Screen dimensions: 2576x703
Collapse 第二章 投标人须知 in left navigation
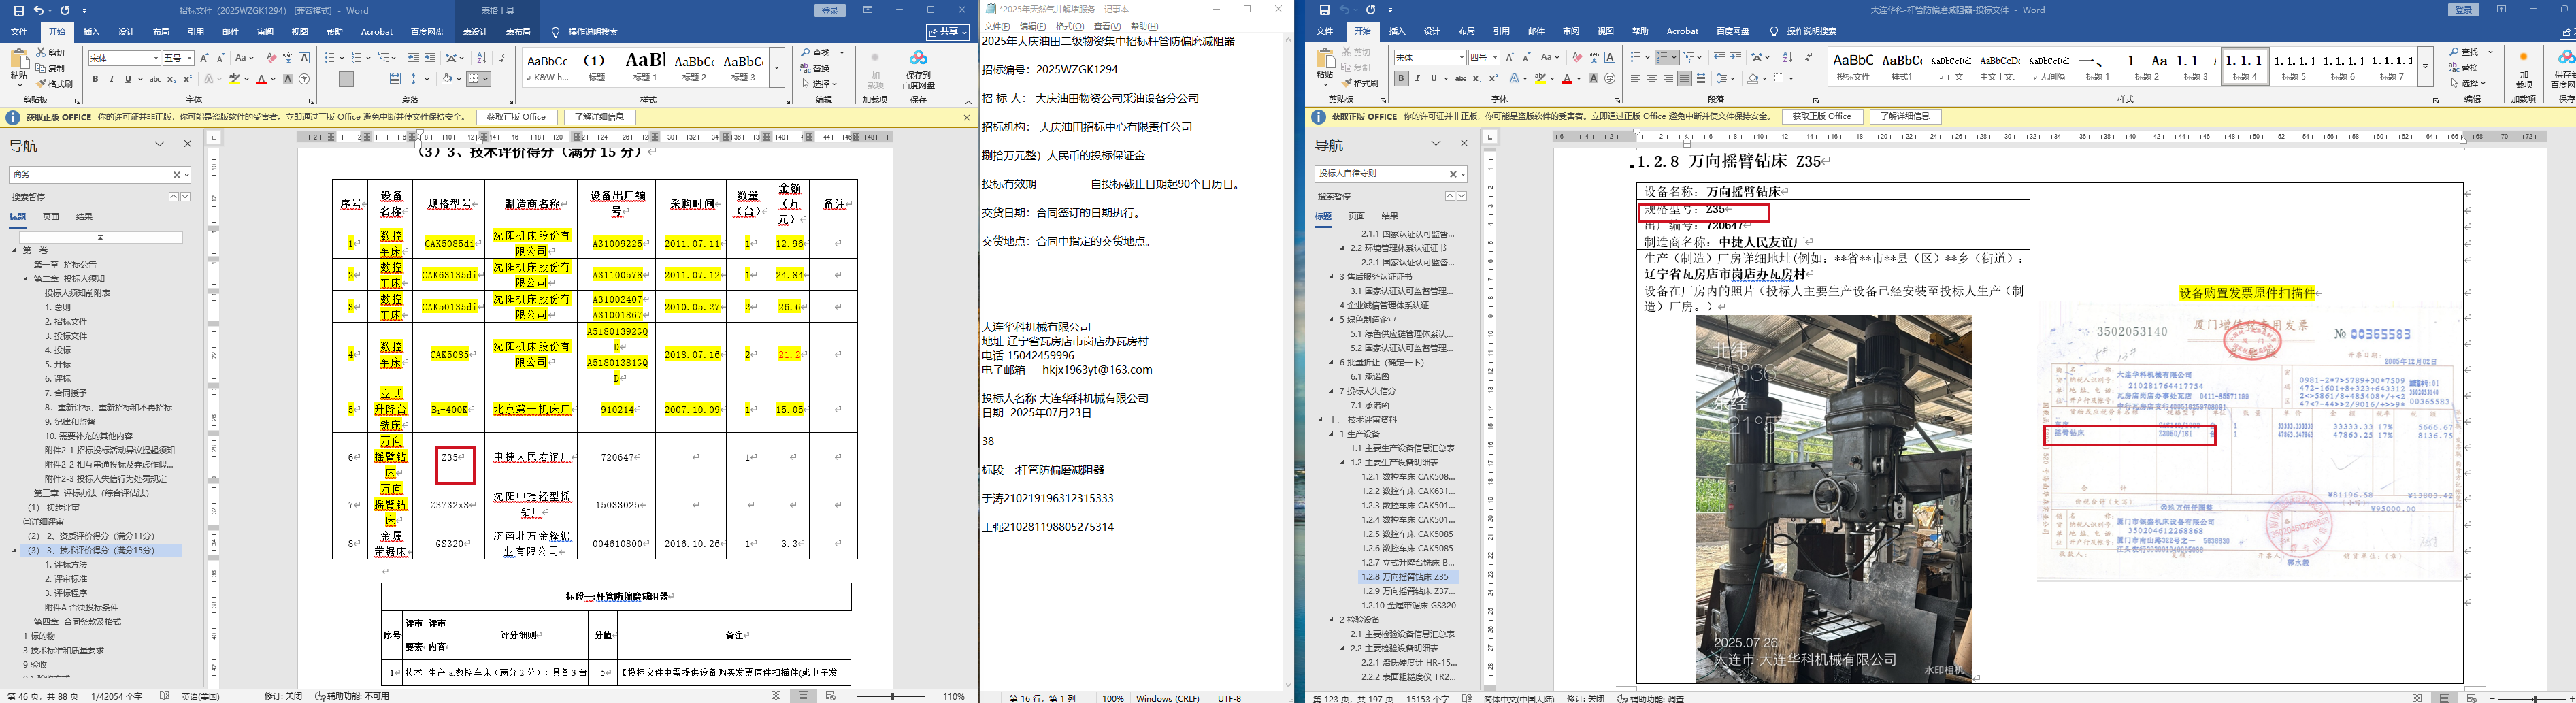click(x=26, y=279)
